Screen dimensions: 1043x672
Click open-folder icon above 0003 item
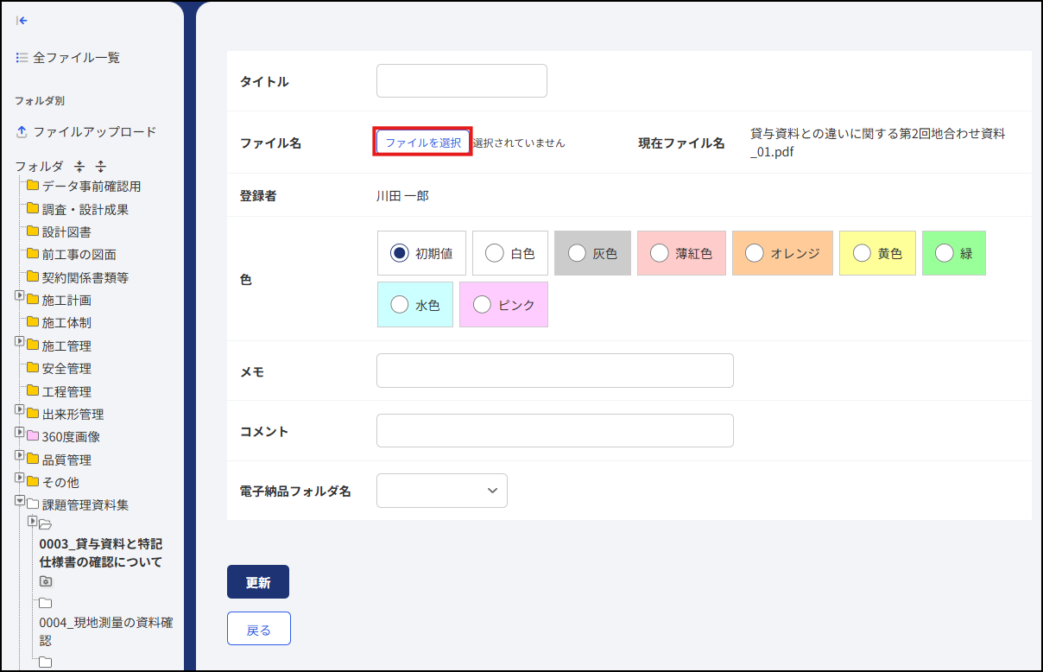(46, 524)
